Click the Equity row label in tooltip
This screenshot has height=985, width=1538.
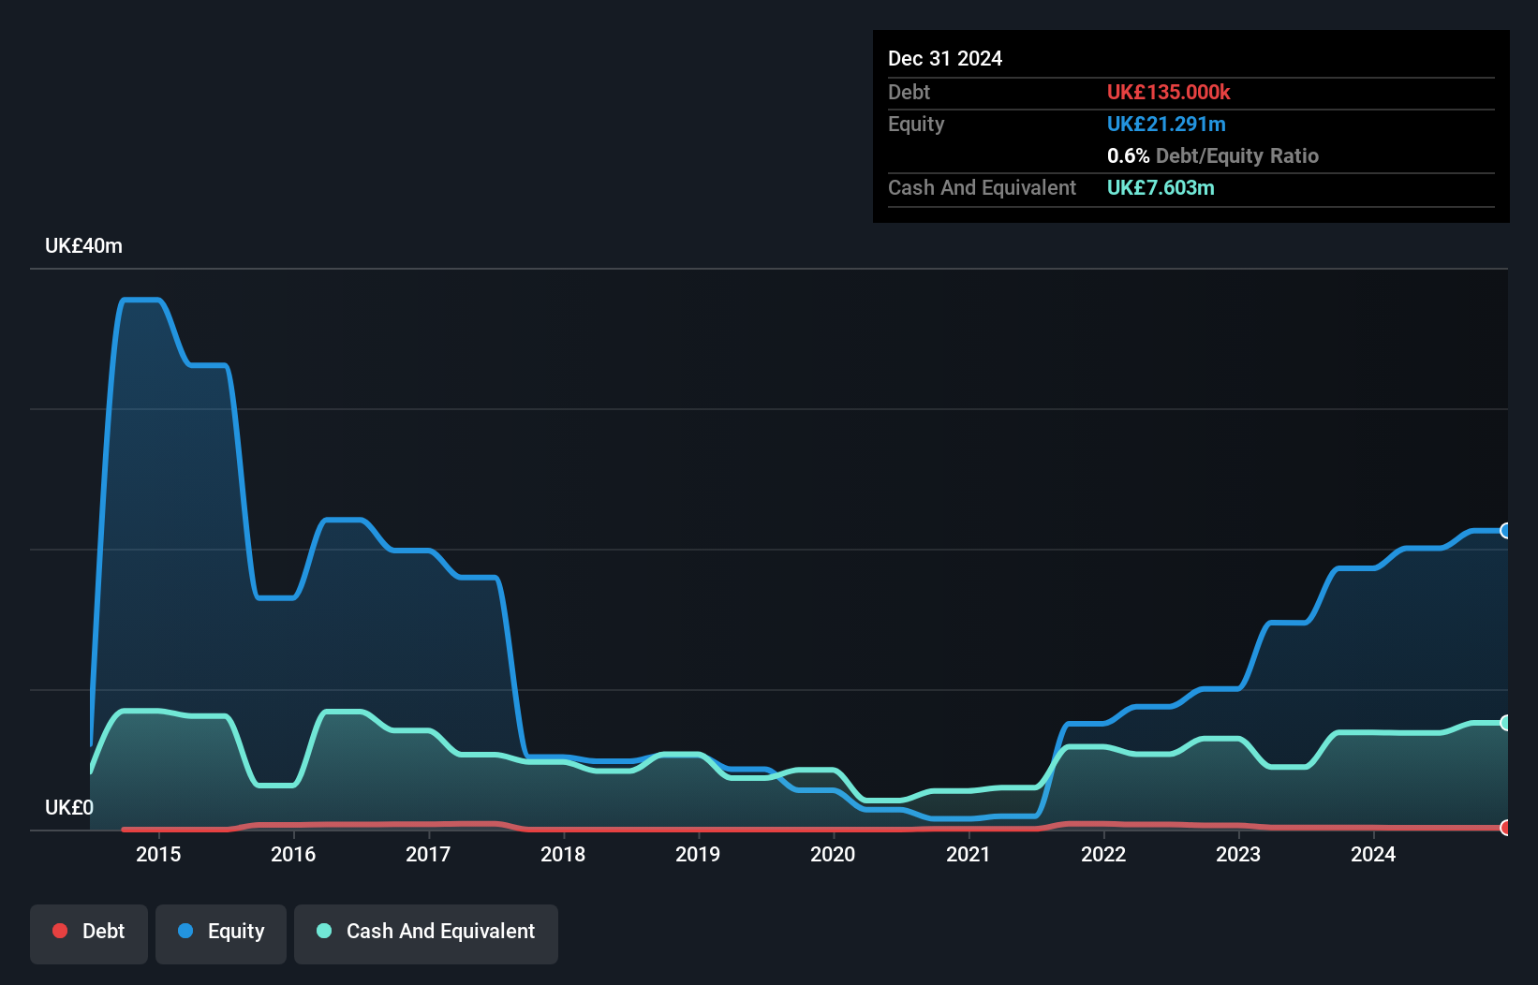(916, 124)
